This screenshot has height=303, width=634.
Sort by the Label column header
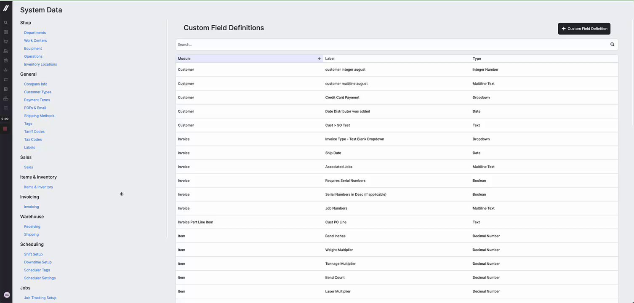pos(330,59)
